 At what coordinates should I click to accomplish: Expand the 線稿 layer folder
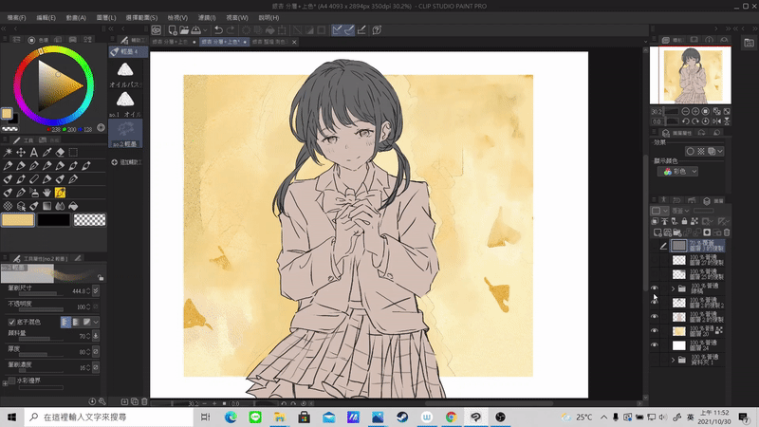pyautogui.click(x=673, y=289)
